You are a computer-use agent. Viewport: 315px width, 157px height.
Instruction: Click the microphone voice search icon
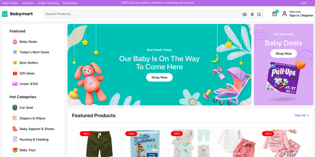point(252,15)
